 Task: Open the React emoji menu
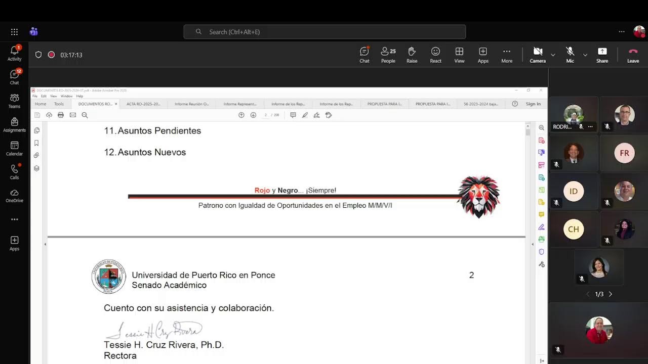click(x=435, y=55)
